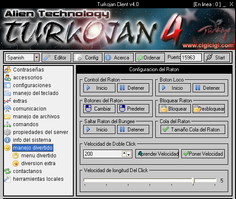The image size is (236, 199).
Task: Click the click-length speed slider thumb
Action: pyautogui.click(x=193, y=180)
